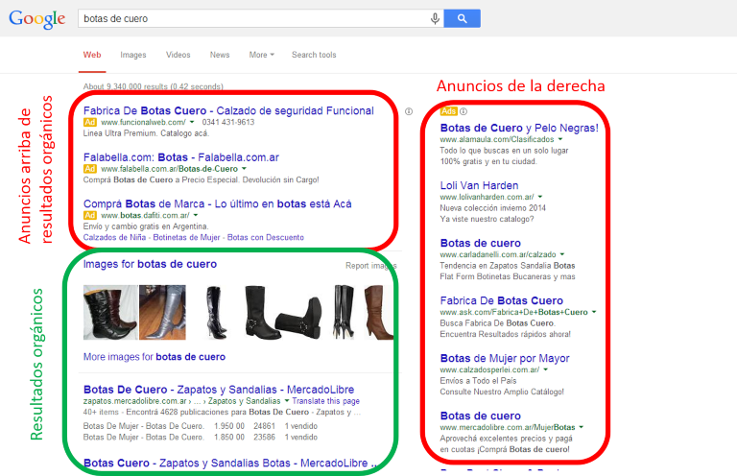The image size is (737, 476).
Task: Switch to the Videos tab
Action: [x=178, y=55]
